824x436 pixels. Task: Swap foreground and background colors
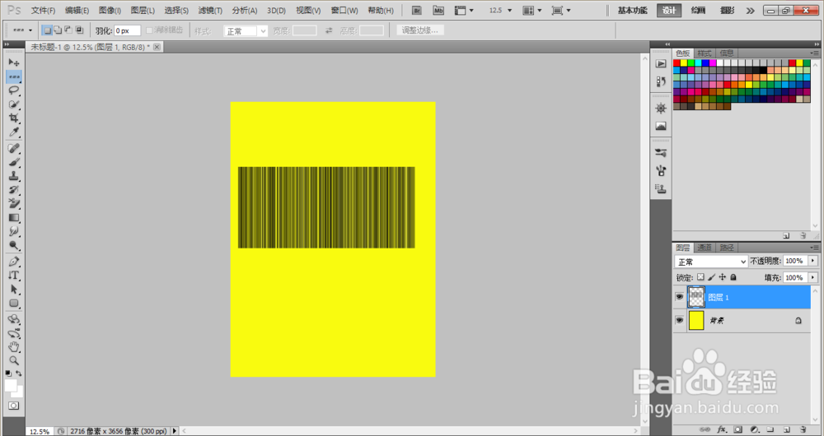pos(19,373)
